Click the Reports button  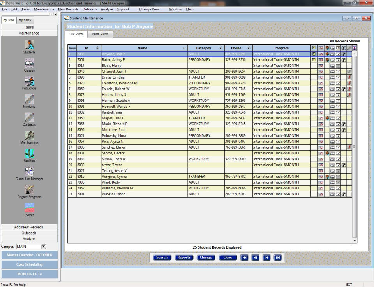pos(184,257)
